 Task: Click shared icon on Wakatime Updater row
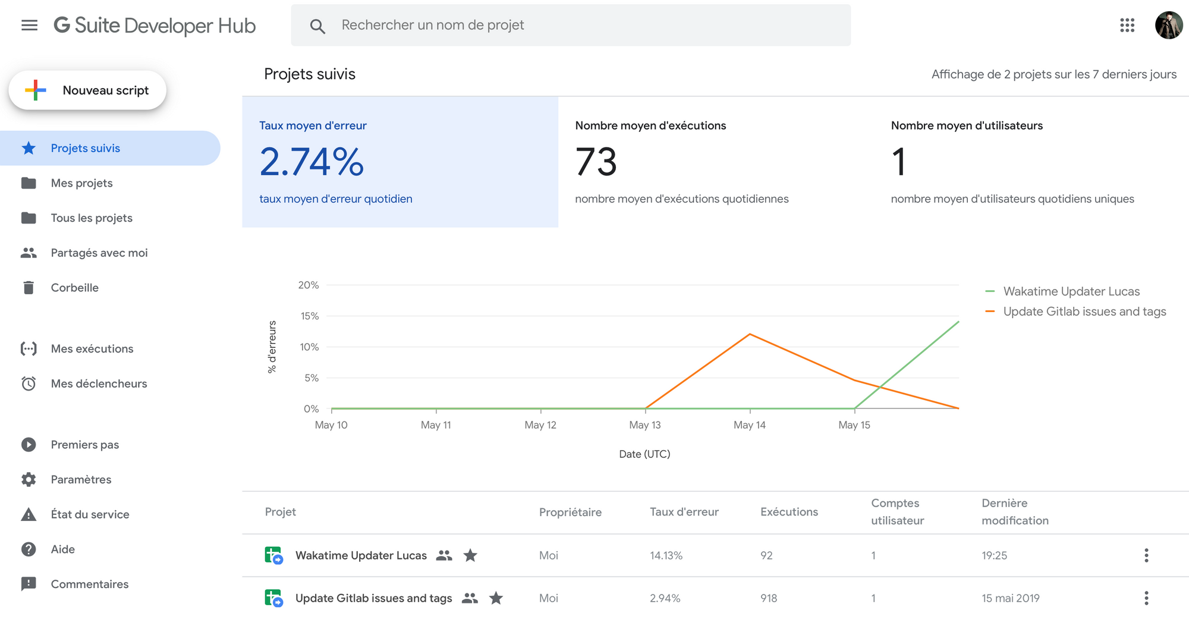pos(444,555)
